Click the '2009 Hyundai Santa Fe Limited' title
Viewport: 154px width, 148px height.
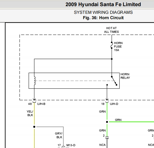pyautogui.click(x=103, y=5)
